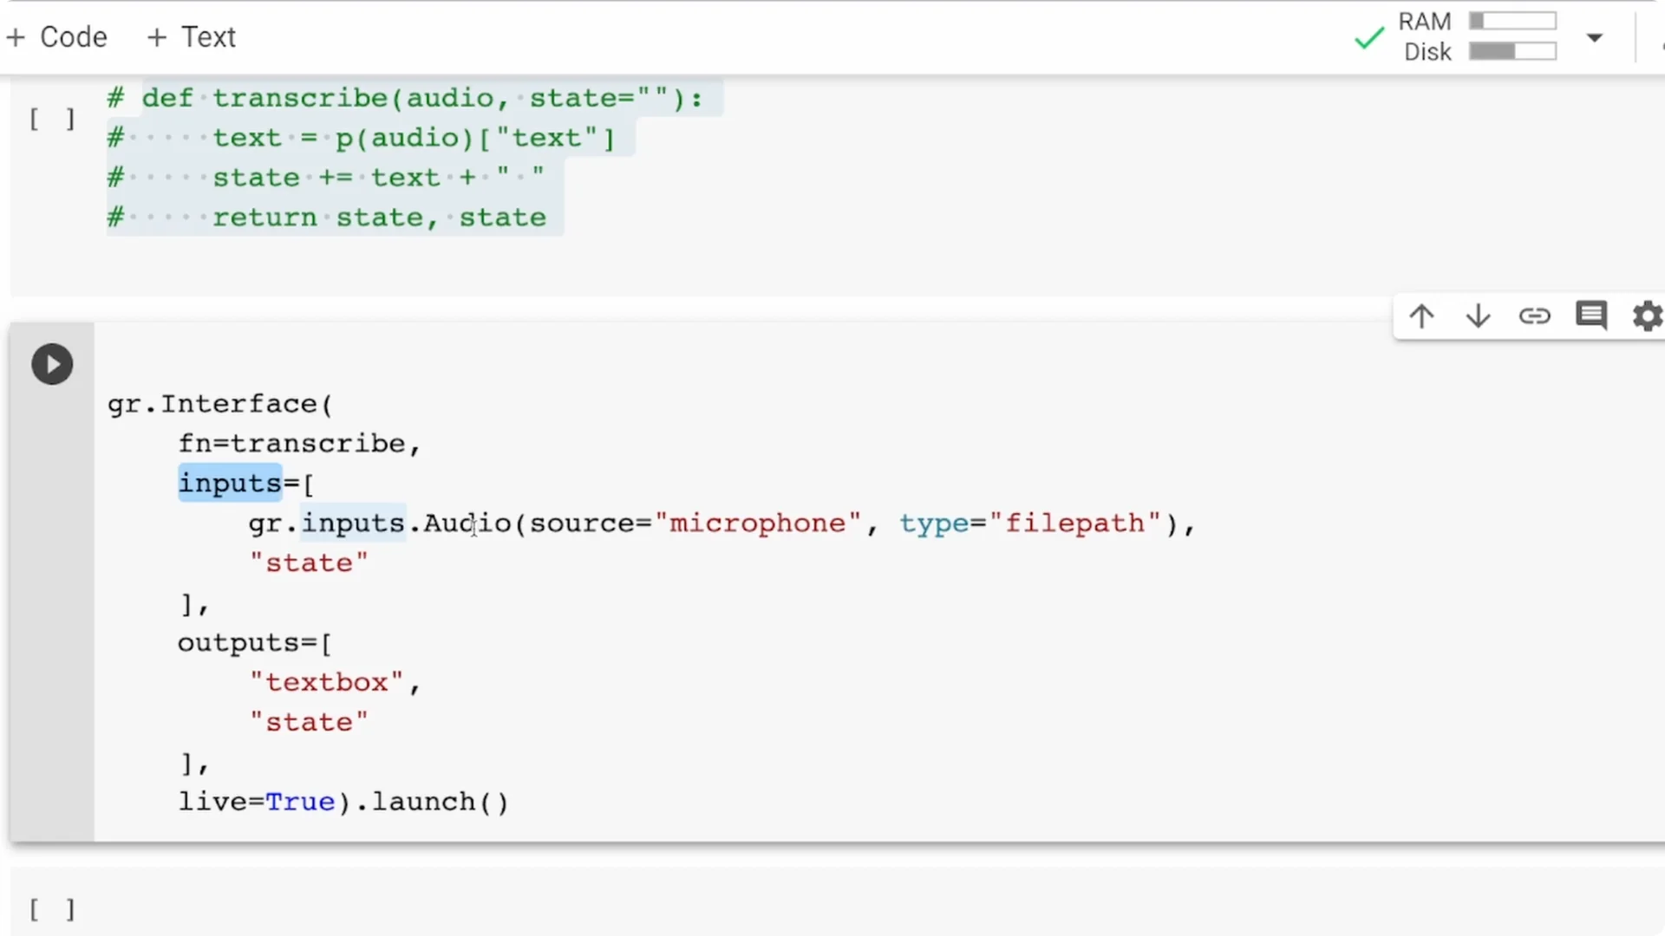The height and width of the screenshot is (936, 1665).
Task: Copy a link to the current cell
Action: pos(1535,316)
